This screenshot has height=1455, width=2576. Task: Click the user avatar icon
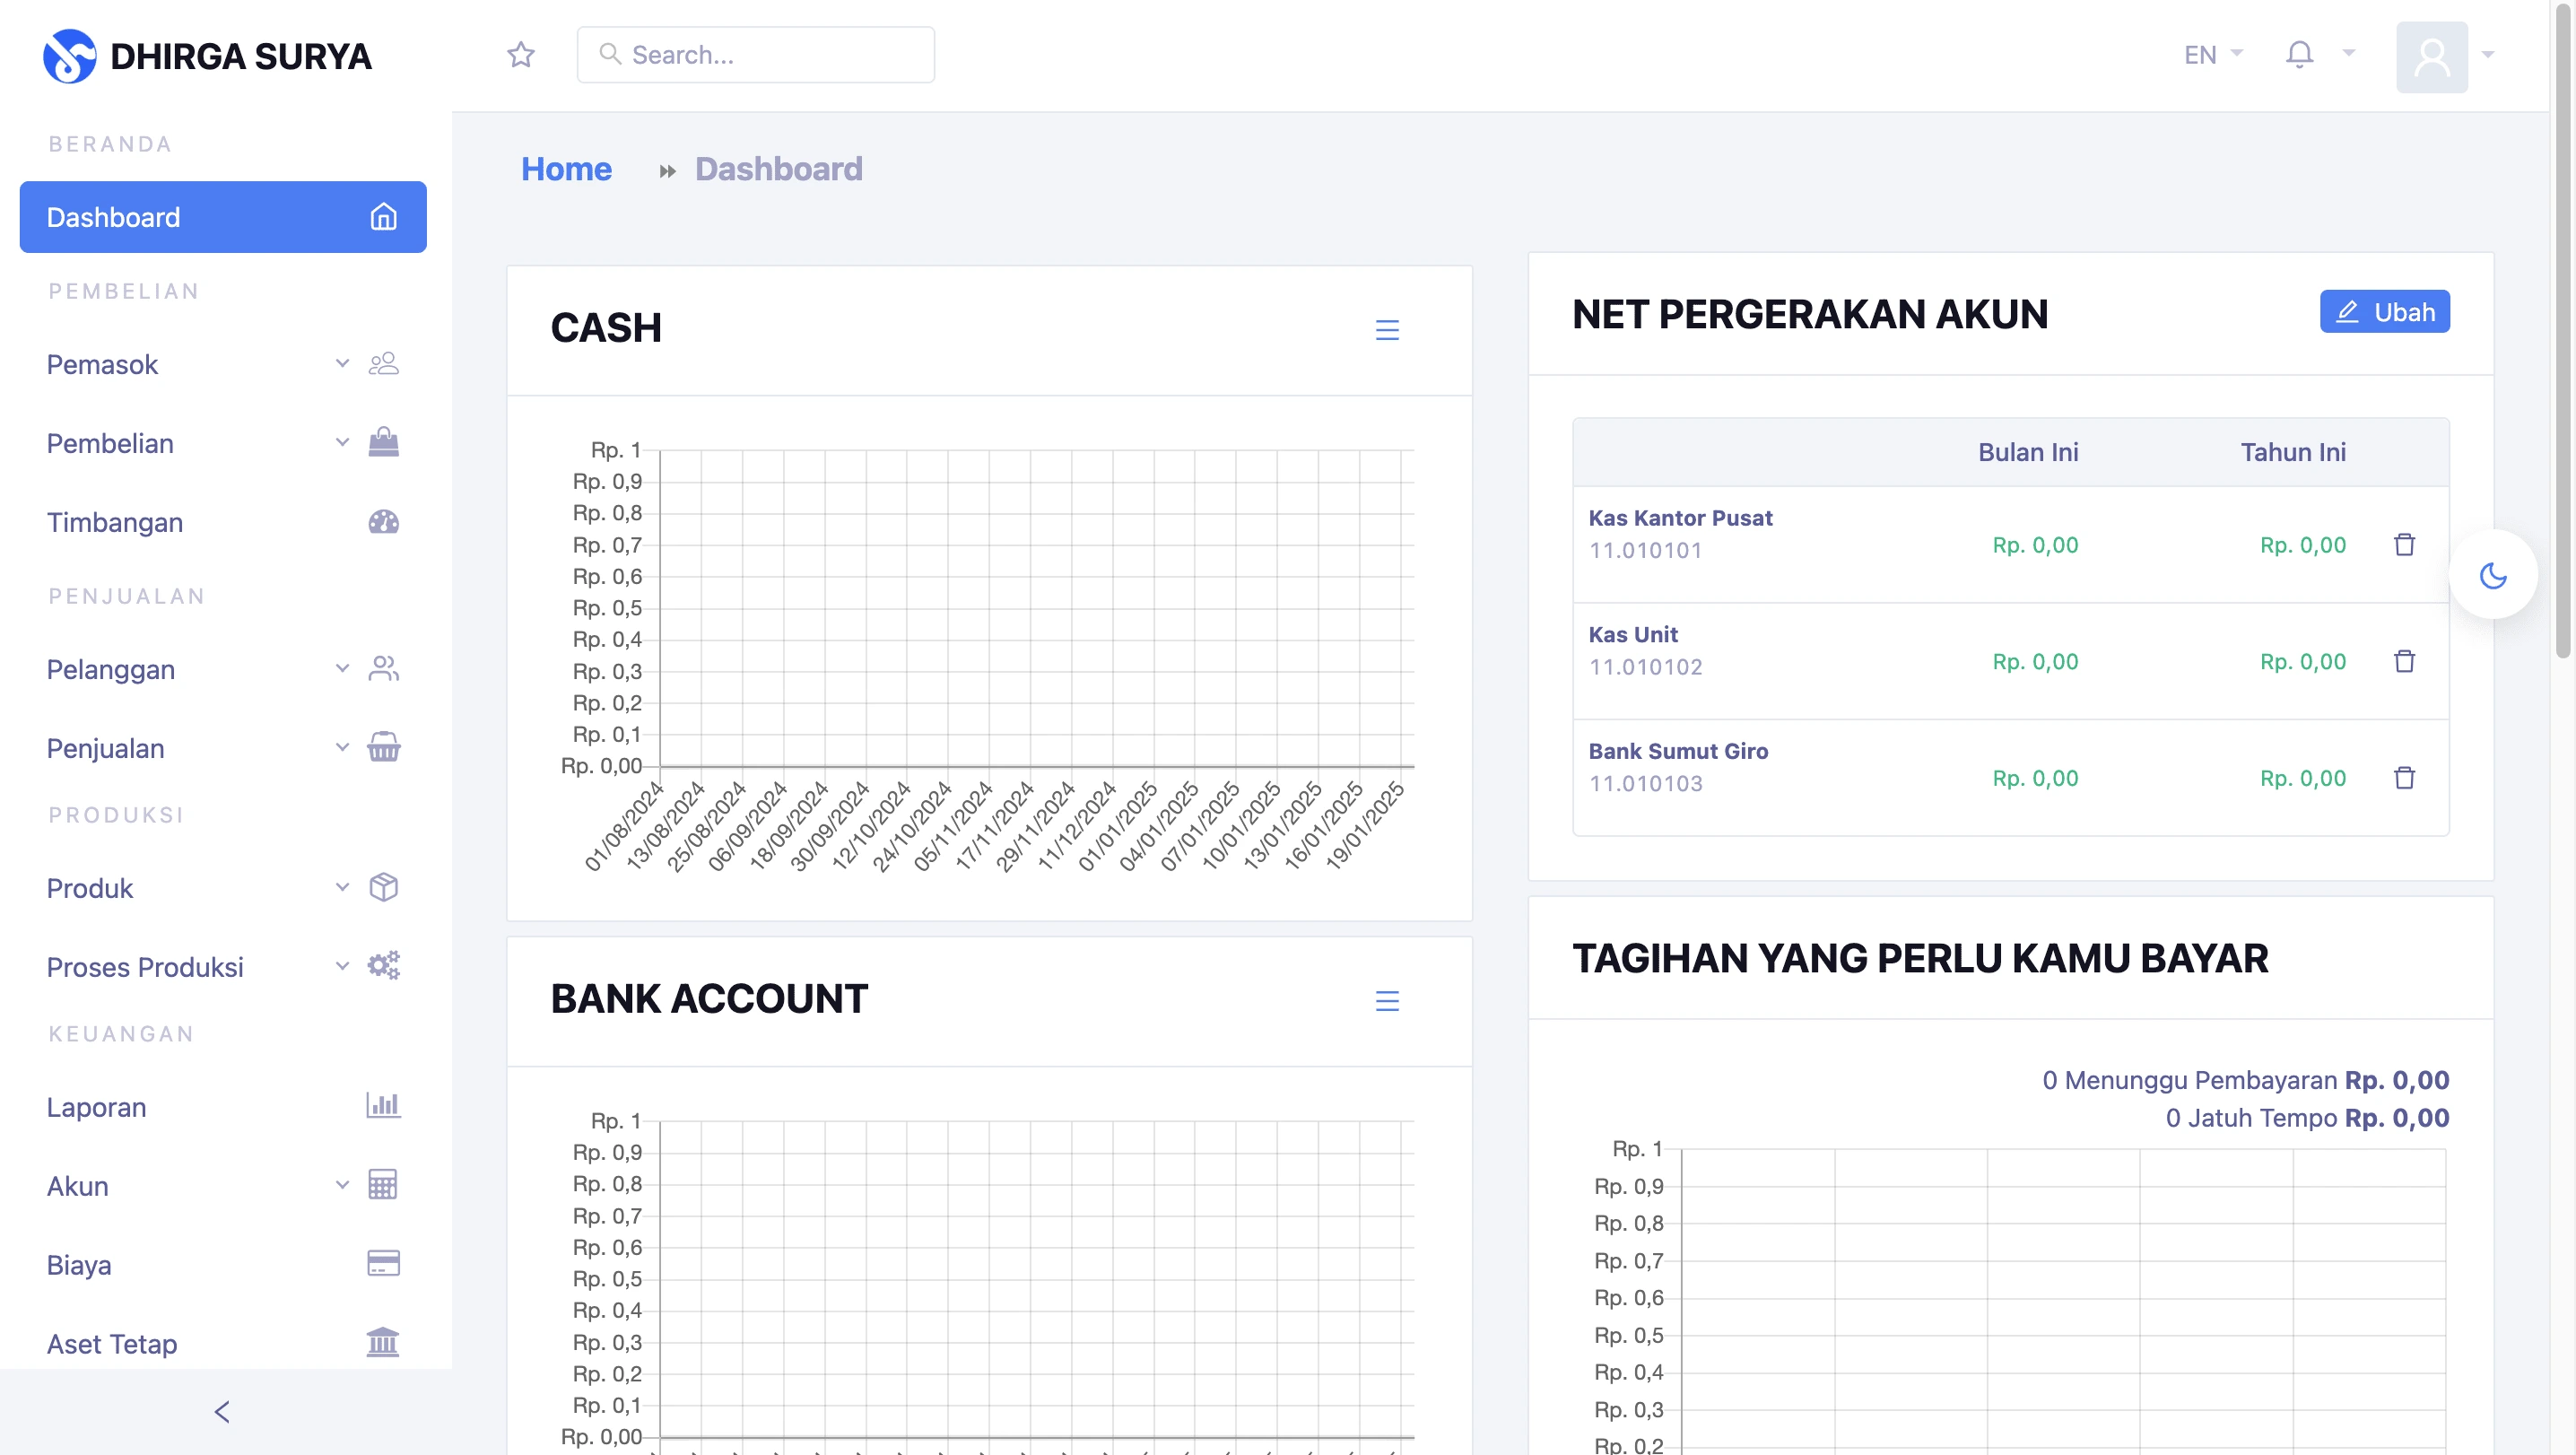click(x=2431, y=57)
